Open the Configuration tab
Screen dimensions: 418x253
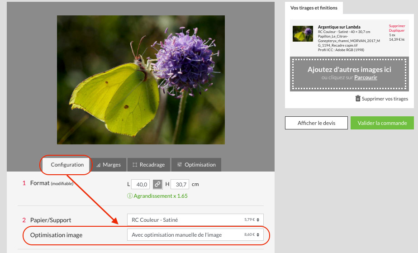pos(67,165)
